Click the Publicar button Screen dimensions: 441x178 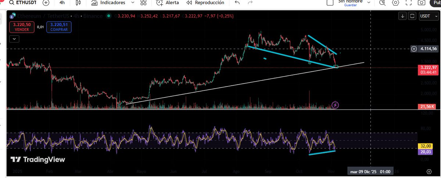tap(436, 3)
